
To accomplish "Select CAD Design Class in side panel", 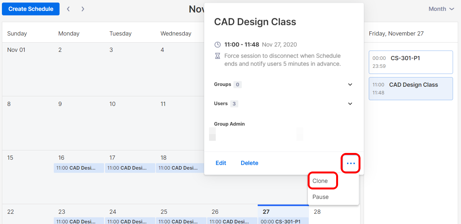I will (411, 89).
